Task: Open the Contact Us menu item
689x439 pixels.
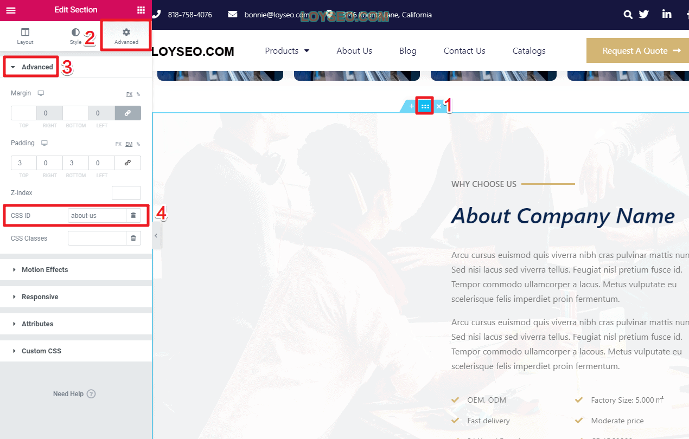Action: click(x=464, y=50)
